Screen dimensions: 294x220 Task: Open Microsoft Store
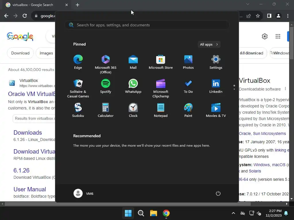pyautogui.click(x=161, y=62)
